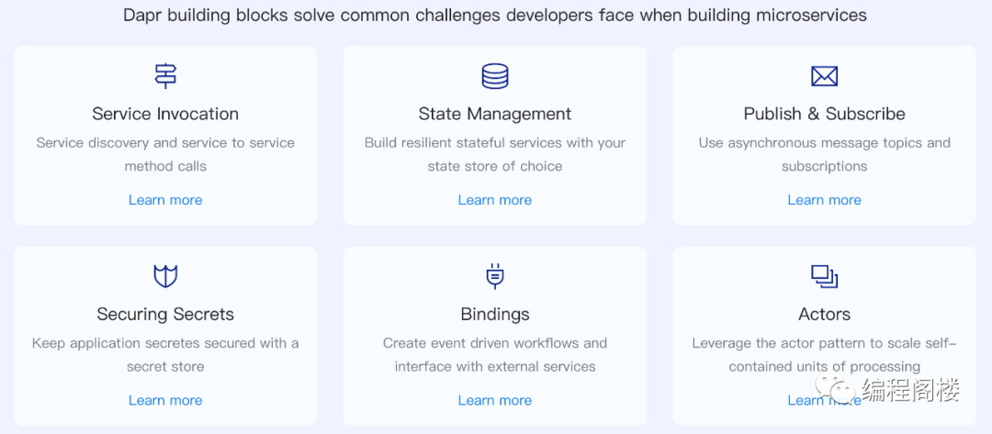
Task: Open Learn more under Service Invocation
Action: click(165, 200)
